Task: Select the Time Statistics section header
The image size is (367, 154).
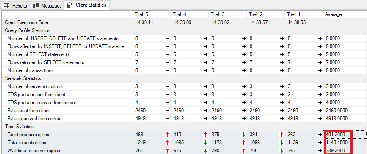Action: point(19,127)
